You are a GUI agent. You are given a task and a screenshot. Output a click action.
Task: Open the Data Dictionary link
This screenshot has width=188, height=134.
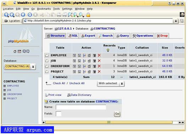(79, 95)
